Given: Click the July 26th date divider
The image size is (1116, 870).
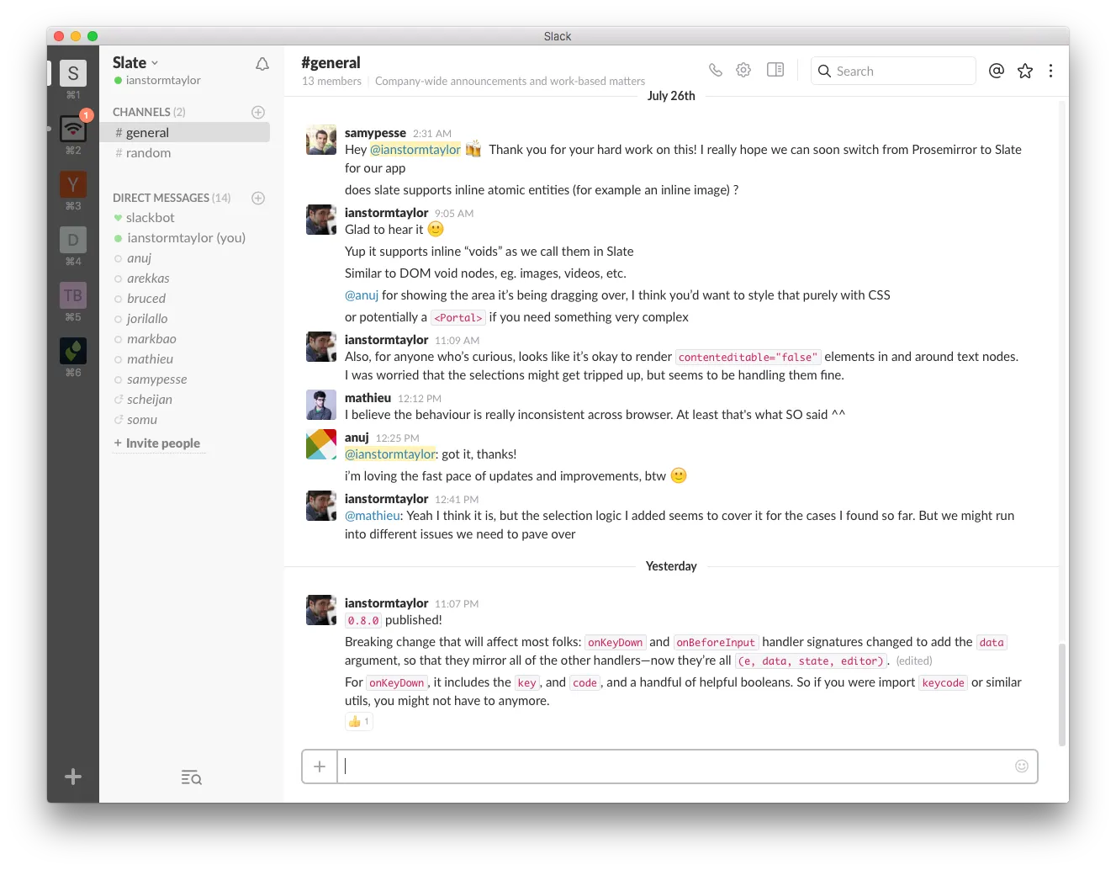Looking at the screenshot, I should 671,95.
